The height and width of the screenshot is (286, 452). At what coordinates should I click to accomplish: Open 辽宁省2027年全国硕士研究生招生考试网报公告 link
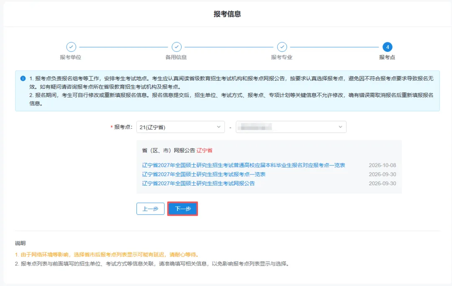[x=198, y=184]
